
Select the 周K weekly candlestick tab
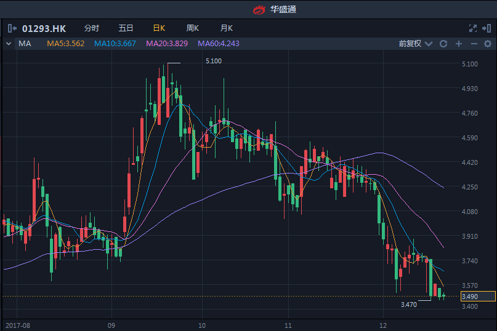tap(192, 28)
